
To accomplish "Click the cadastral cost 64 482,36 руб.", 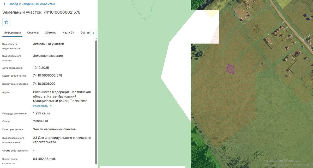I will pyautogui.click(x=44, y=159).
